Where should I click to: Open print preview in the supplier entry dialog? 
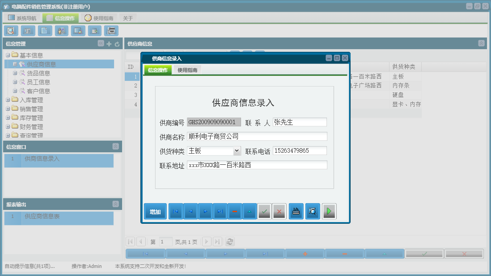pos(312,211)
